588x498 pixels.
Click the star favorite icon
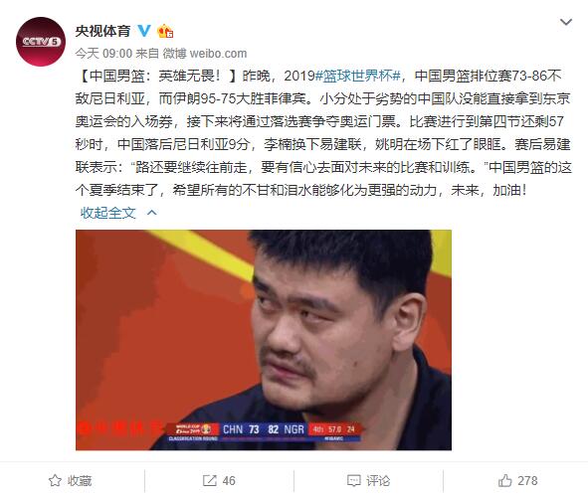pyautogui.click(x=55, y=480)
